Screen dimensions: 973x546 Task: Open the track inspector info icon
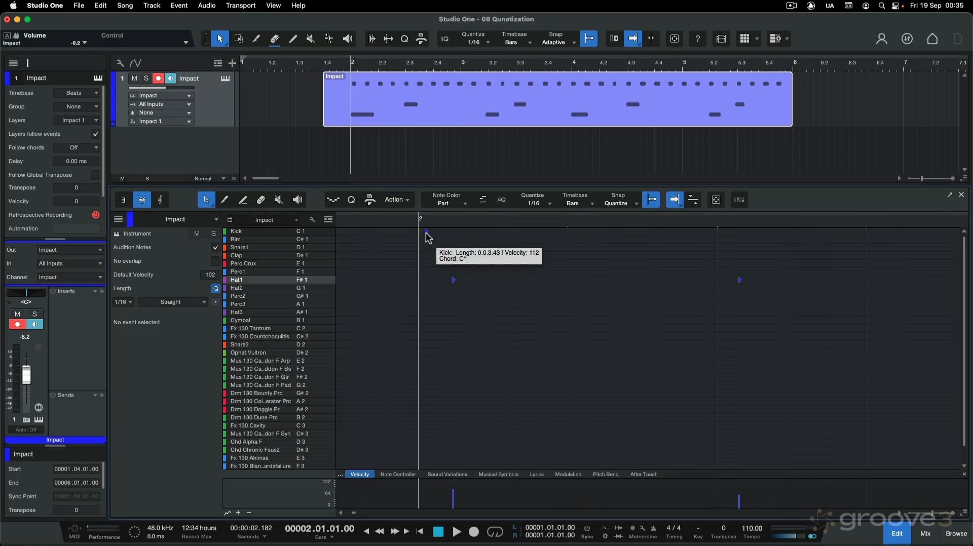click(28, 63)
